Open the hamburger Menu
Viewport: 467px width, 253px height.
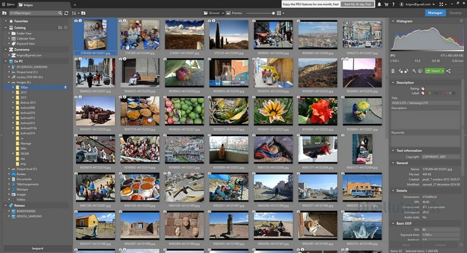click(8, 5)
